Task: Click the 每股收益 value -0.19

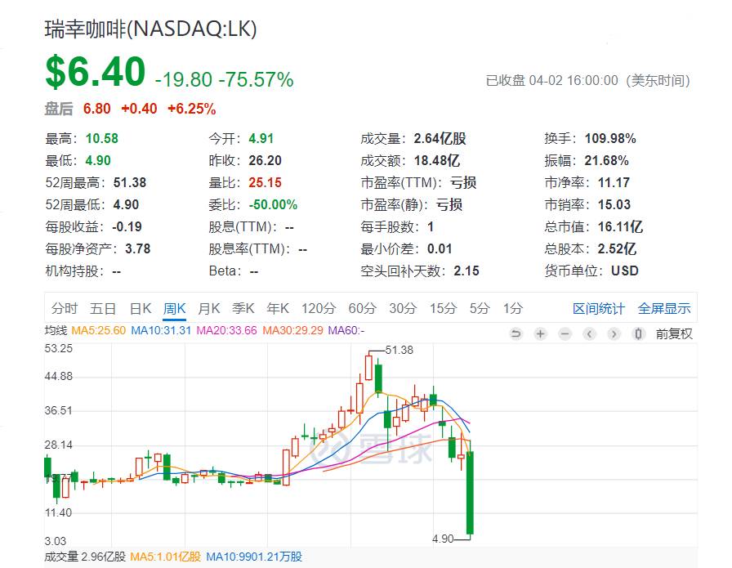Action: [127, 226]
